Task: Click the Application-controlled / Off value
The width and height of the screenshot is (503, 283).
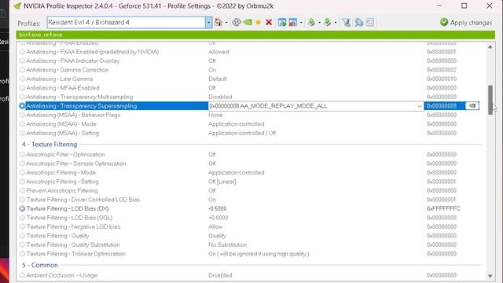Action: (242, 133)
